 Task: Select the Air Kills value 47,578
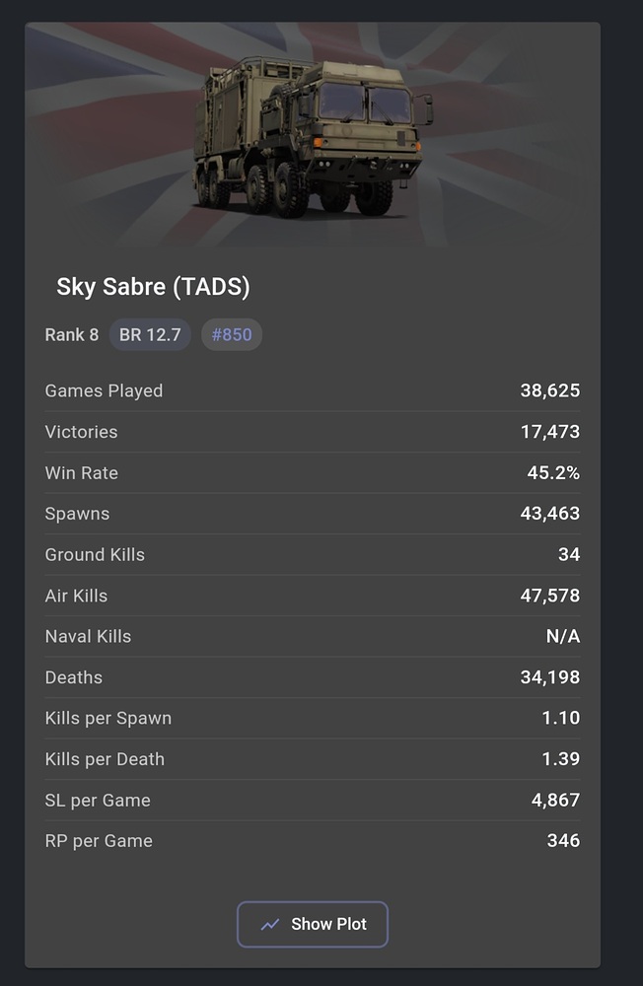click(550, 596)
